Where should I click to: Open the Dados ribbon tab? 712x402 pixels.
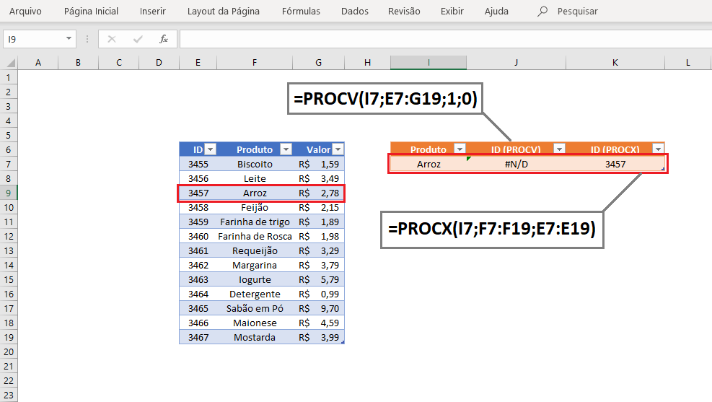coord(355,12)
